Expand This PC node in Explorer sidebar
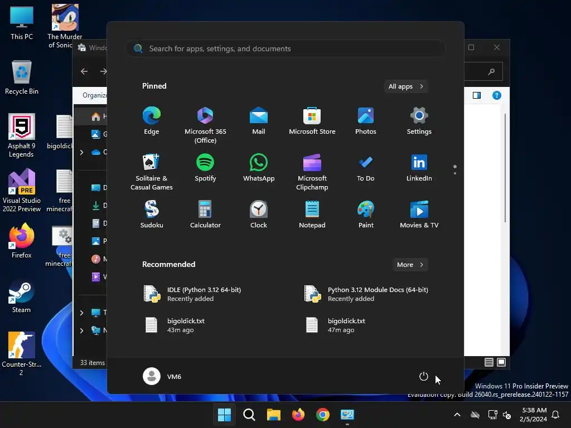 [x=81, y=313]
